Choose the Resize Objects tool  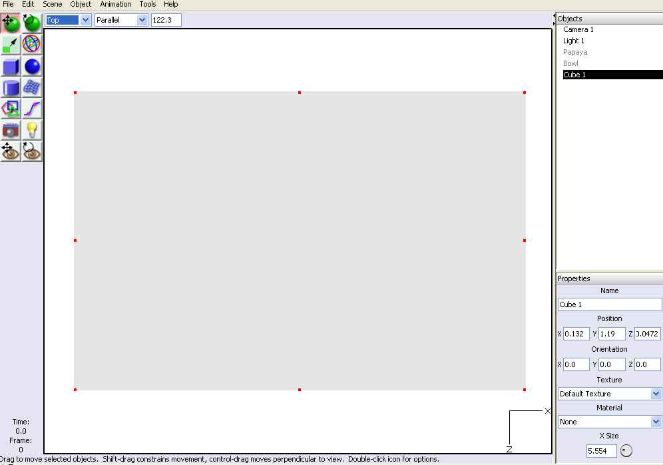coord(11,45)
